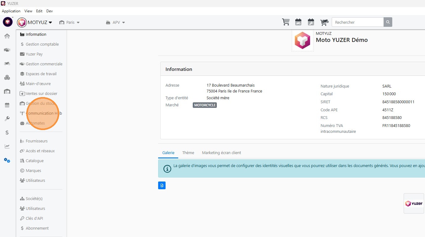Viewport: 425px width, 237px height.
Task: Click the line chart icon in the left rail
Action: [x=7, y=146]
